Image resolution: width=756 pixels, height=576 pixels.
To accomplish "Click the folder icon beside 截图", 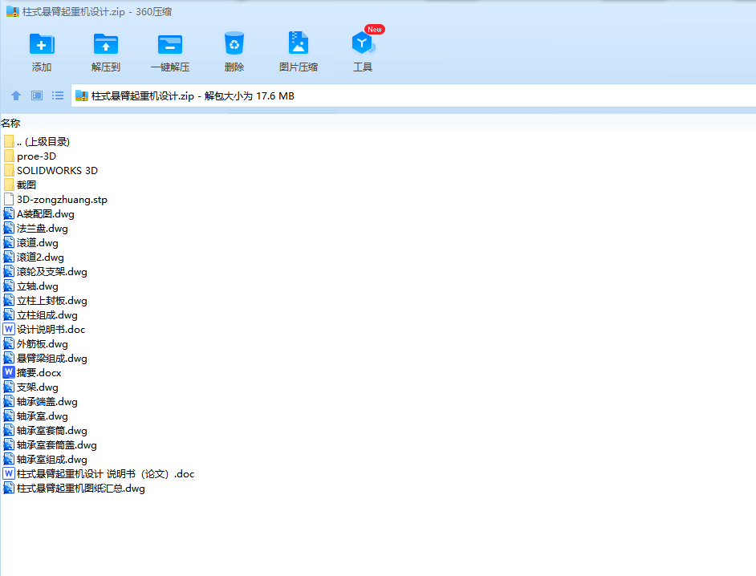I will [x=9, y=185].
